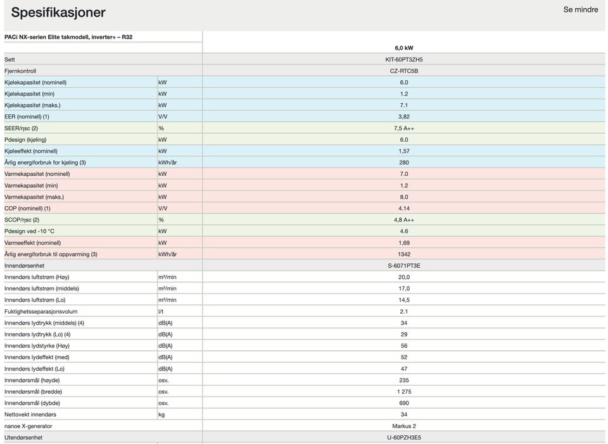
Task: Click the Innendørs luftstrøm (Høy) value 20,0
Action: [403, 277]
